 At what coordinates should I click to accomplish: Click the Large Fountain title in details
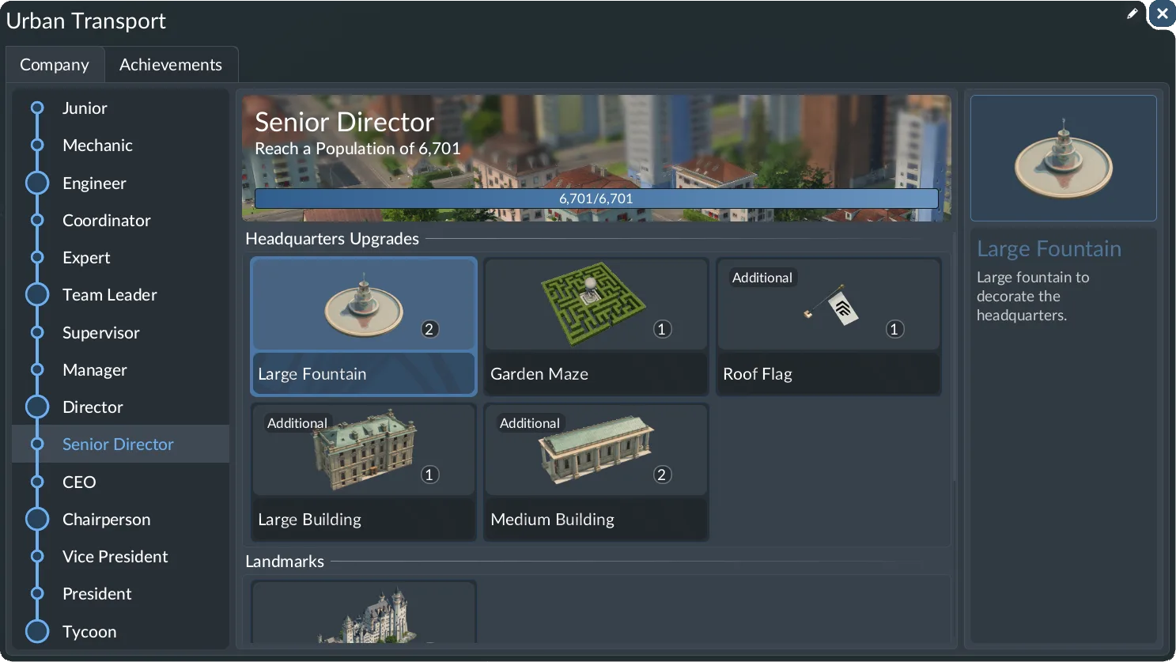pyautogui.click(x=1049, y=249)
